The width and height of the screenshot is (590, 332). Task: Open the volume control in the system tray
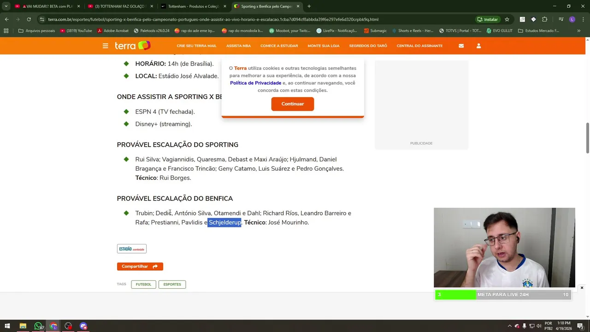pos(539,326)
